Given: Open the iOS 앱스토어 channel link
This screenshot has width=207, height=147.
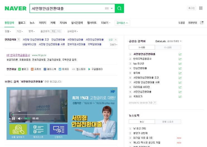Looking at the screenshot, I should [x=79, y=69].
